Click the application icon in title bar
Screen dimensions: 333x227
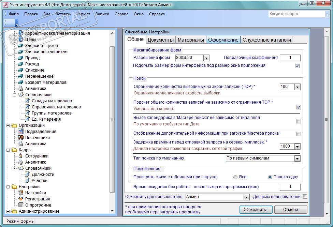pos(6,5)
